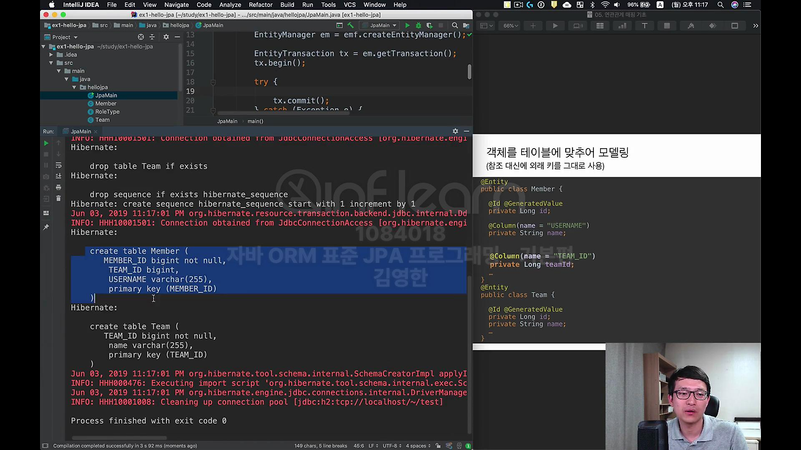This screenshot has height=450, width=801.
Task: Close the JpaMain run tab
Action: [x=96, y=131]
